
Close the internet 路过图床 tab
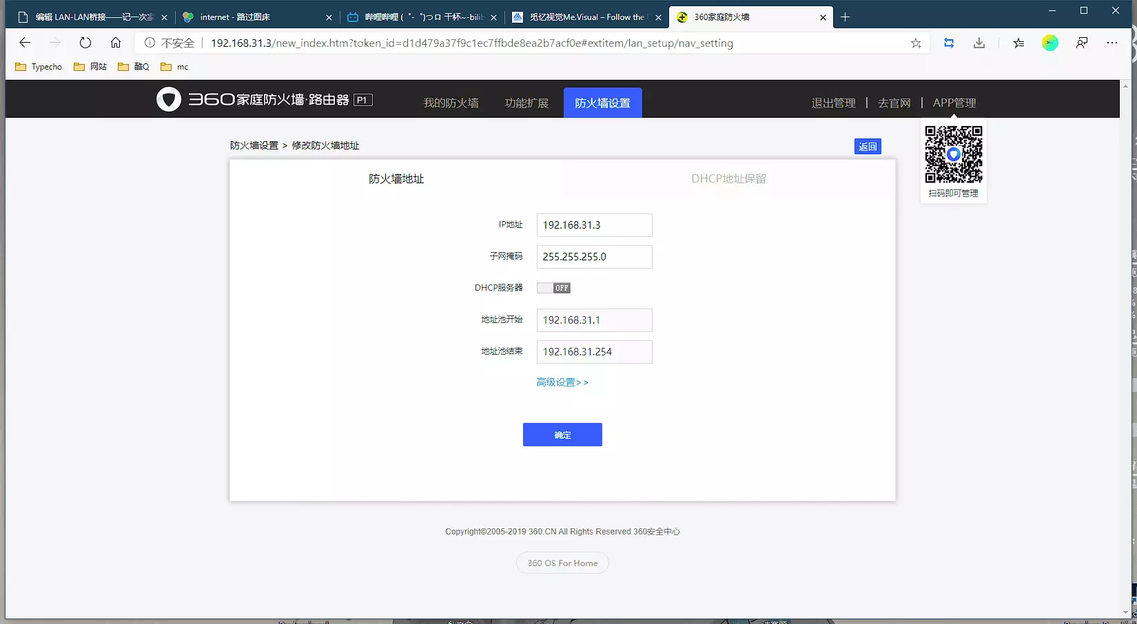329,17
